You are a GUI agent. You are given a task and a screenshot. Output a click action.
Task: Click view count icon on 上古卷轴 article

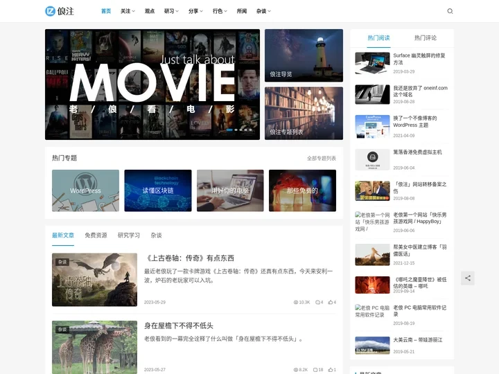(296, 302)
